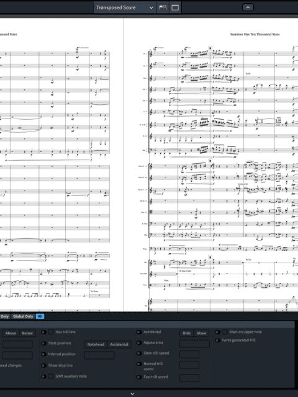Toggle the Has trill line property switch
The width and height of the screenshot is (298, 397).
point(43,332)
